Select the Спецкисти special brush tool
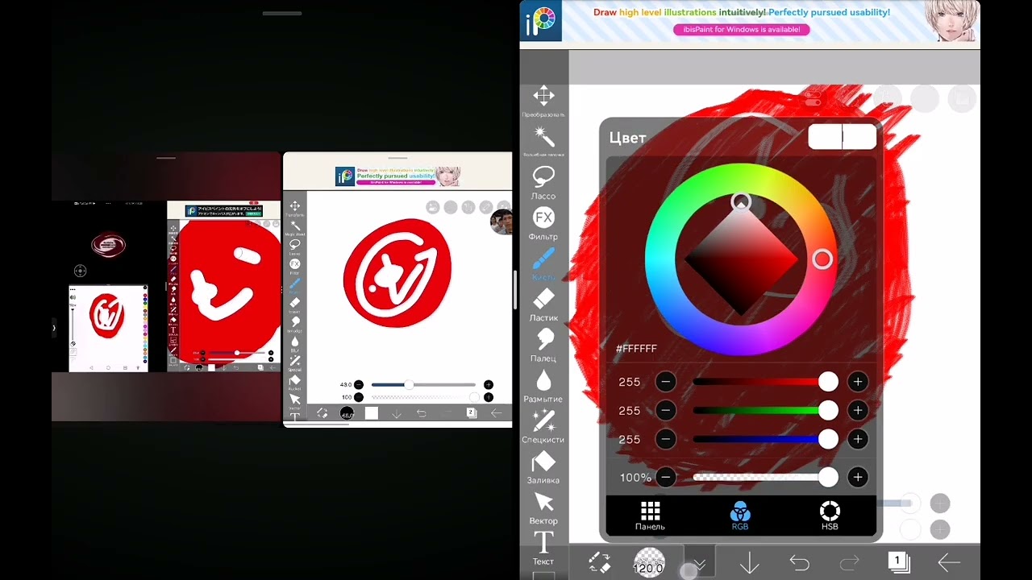This screenshot has width=1032, height=580. tap(543, 425)
